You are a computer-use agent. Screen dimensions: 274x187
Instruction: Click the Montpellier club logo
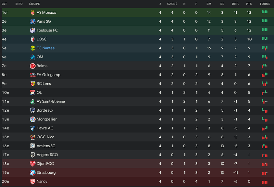[33, 119]
